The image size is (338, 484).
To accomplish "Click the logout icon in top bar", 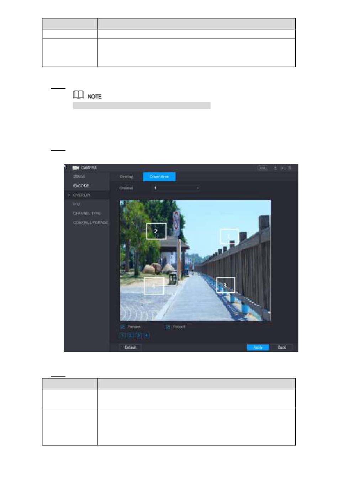I will pyautogui.click(x=283, y=168).
